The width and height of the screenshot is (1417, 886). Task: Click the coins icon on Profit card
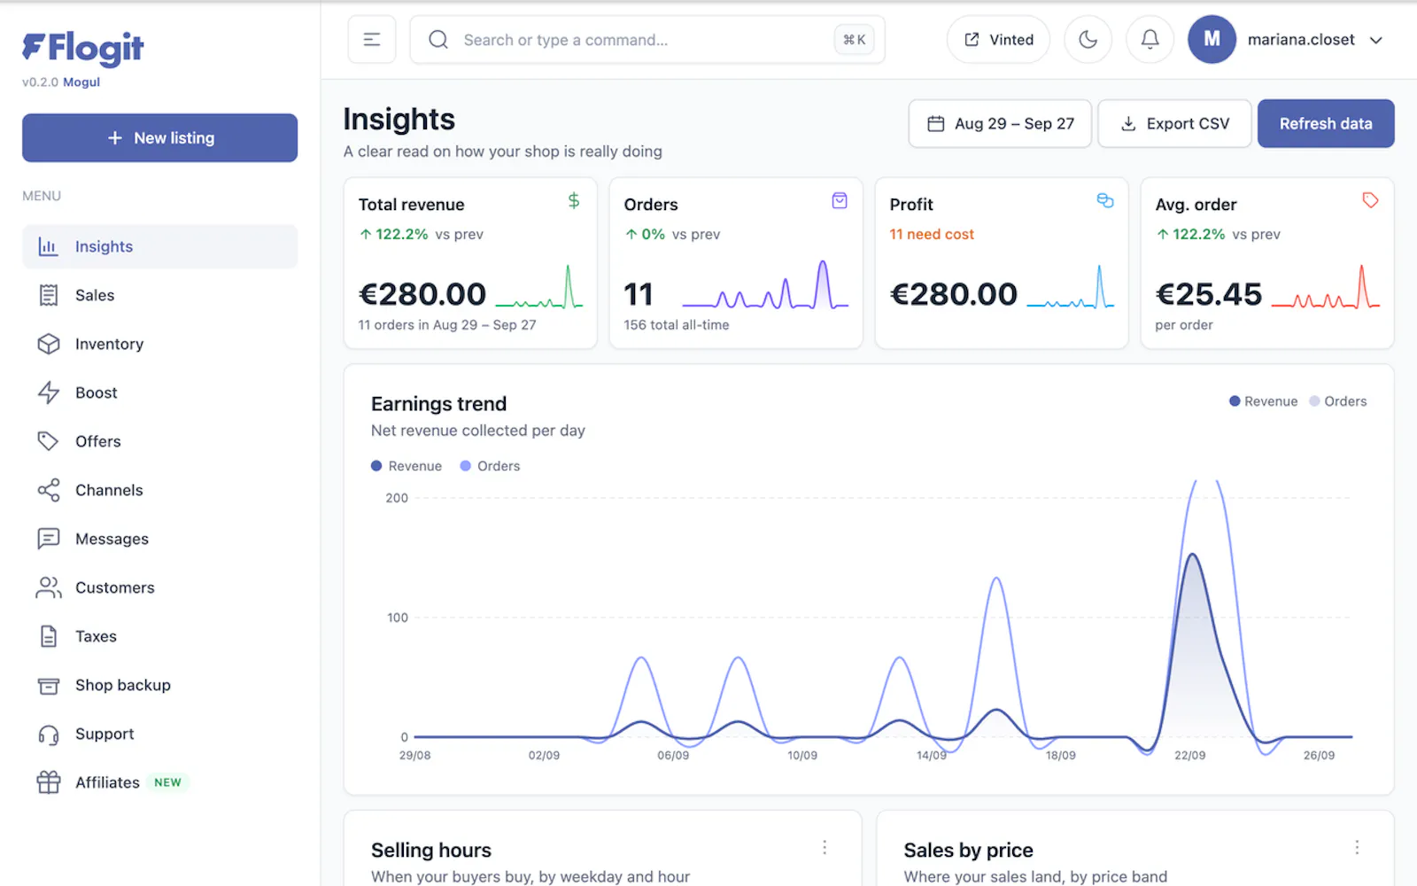(1105, 201)
